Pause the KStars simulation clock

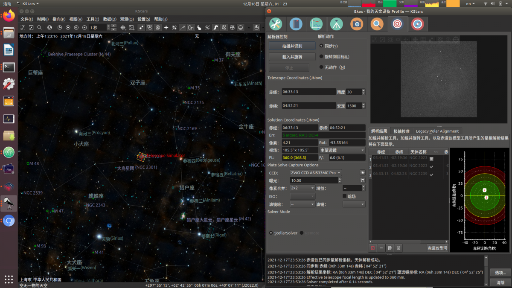[x=76, y=27]
